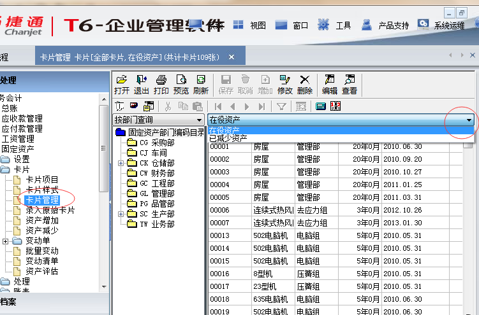Click the funnel filter icon

[x=281, y=106]
